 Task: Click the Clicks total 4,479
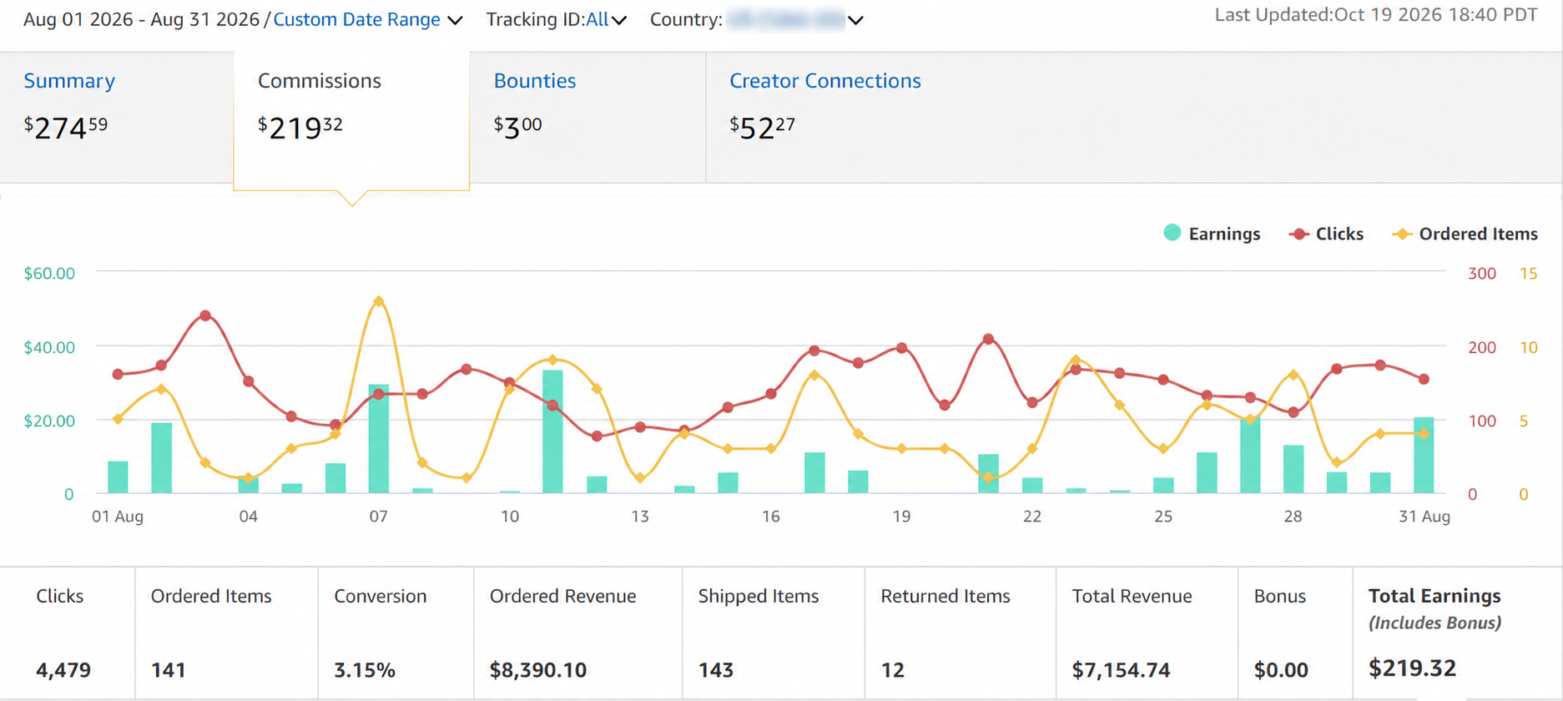[63, 670]
